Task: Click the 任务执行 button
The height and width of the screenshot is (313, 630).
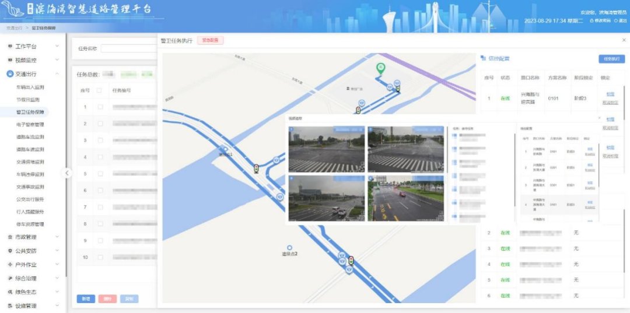Action: coord(611,59)
